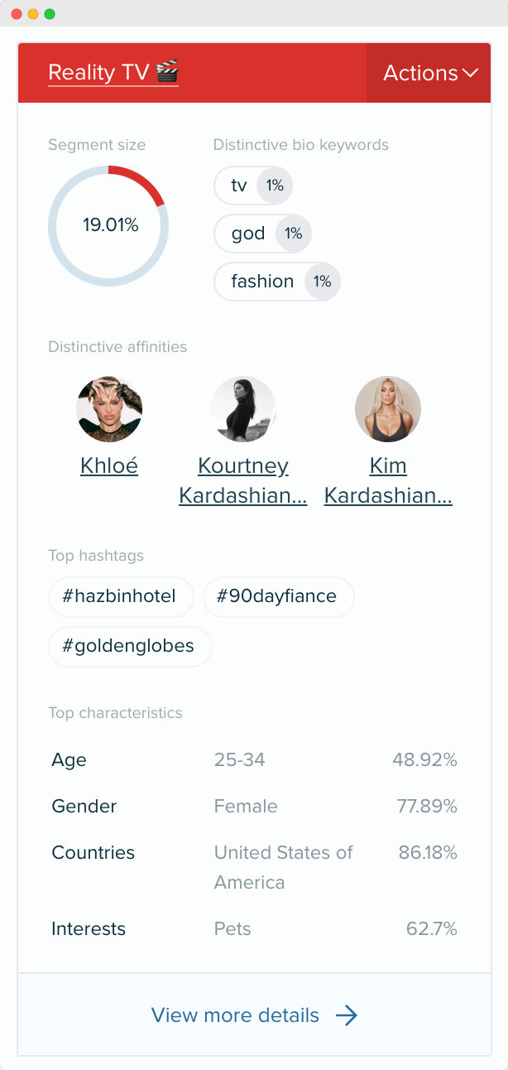Open Kourtney Kardashian's avatar image
The height and width of the screenshot is (1070, 508).
point(243,409)
